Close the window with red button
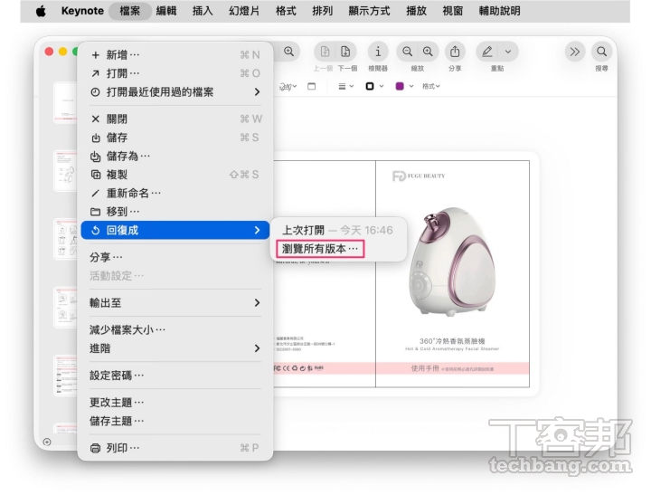 point(49,52)
